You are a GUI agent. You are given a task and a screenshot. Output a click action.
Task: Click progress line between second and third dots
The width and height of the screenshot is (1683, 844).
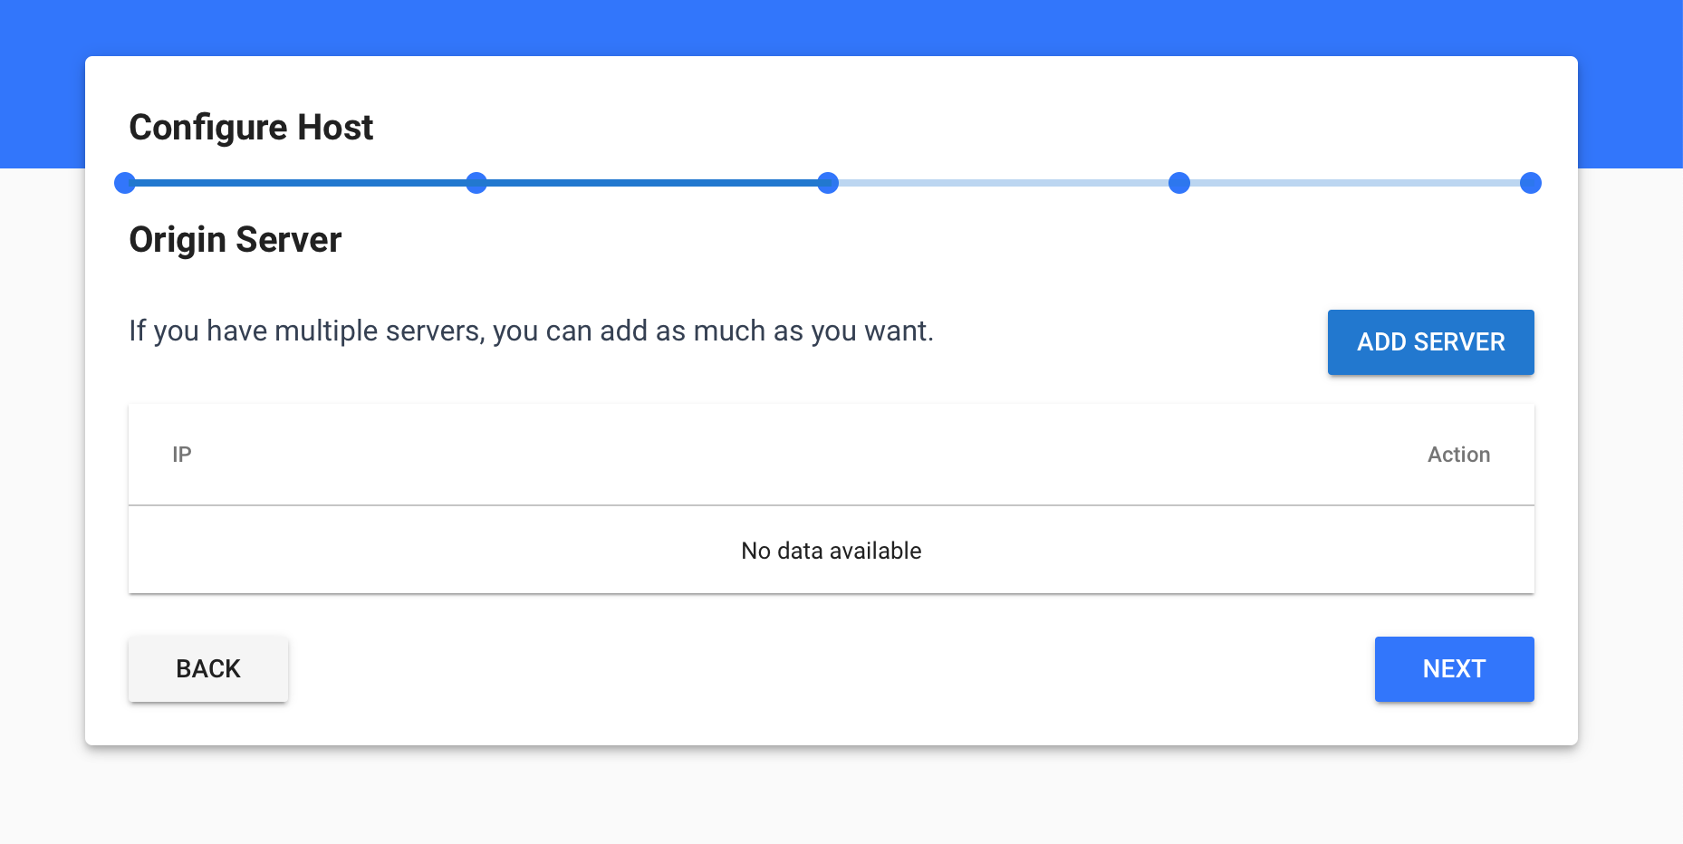[652, 183]
